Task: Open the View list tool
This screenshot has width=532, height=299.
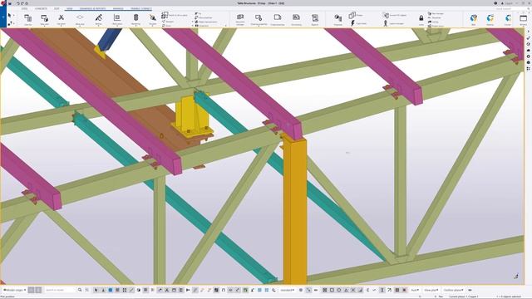Action: pyautogui.click(x=27, y=19)
